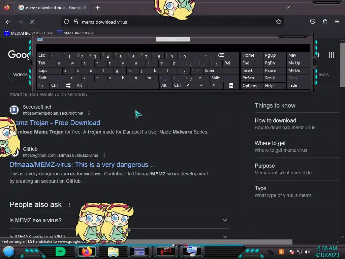The image size is (345, 259).
Task: Click the space bar on keyboard
Action: tap(123, 86)
